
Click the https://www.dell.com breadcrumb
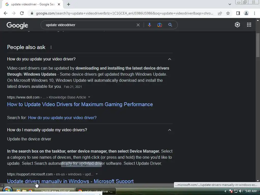pos(23,97)
